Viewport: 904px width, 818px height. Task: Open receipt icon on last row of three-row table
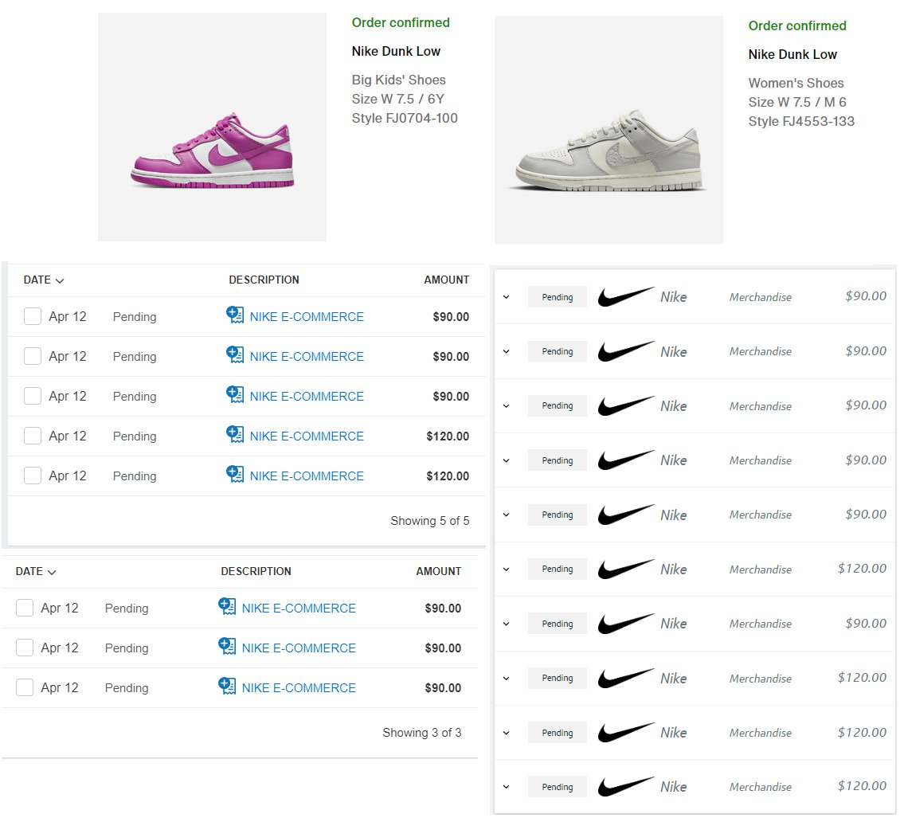(226, 686)
